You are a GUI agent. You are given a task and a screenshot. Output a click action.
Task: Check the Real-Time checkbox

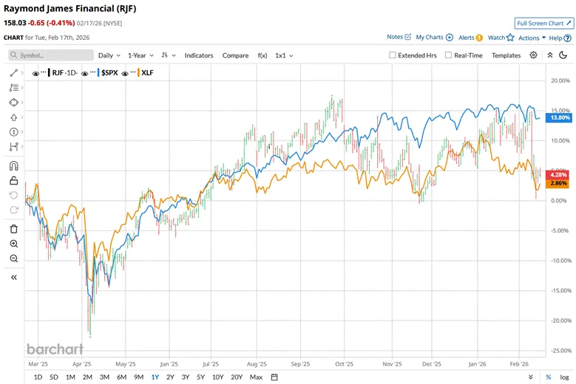[449, 55]
